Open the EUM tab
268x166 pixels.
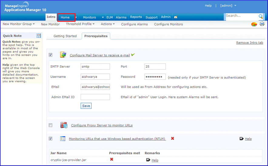tap(109, 17)
